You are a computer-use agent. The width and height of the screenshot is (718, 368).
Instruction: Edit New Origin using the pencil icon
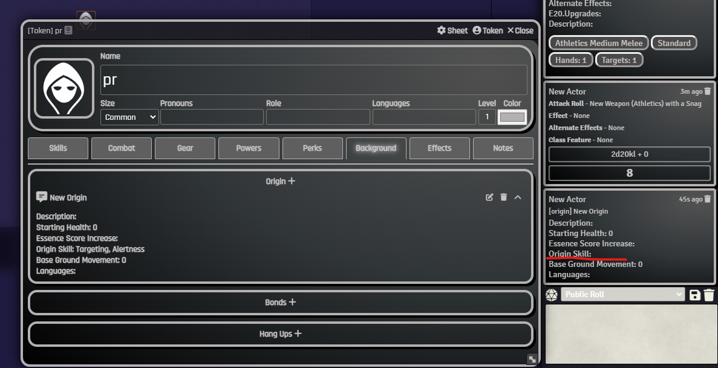[489, 197]
